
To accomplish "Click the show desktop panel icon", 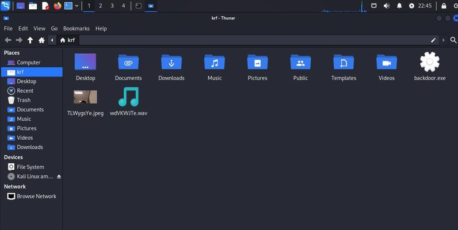I will point(21,6).
